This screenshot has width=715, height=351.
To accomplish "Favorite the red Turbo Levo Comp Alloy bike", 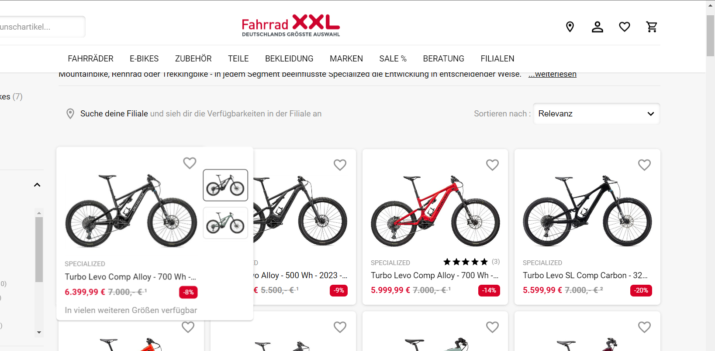I will pos(492,165).
